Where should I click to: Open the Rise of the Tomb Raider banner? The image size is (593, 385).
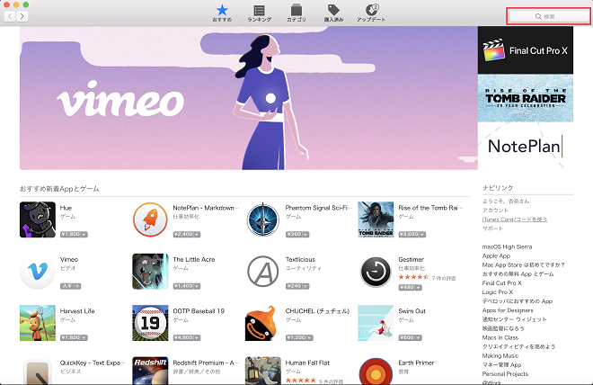coord(526,98)
